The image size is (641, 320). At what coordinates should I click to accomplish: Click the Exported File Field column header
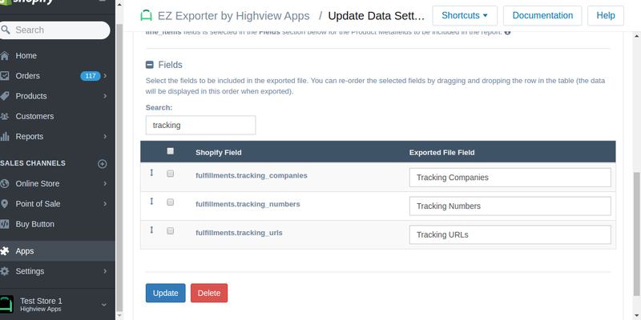[442, 153]
